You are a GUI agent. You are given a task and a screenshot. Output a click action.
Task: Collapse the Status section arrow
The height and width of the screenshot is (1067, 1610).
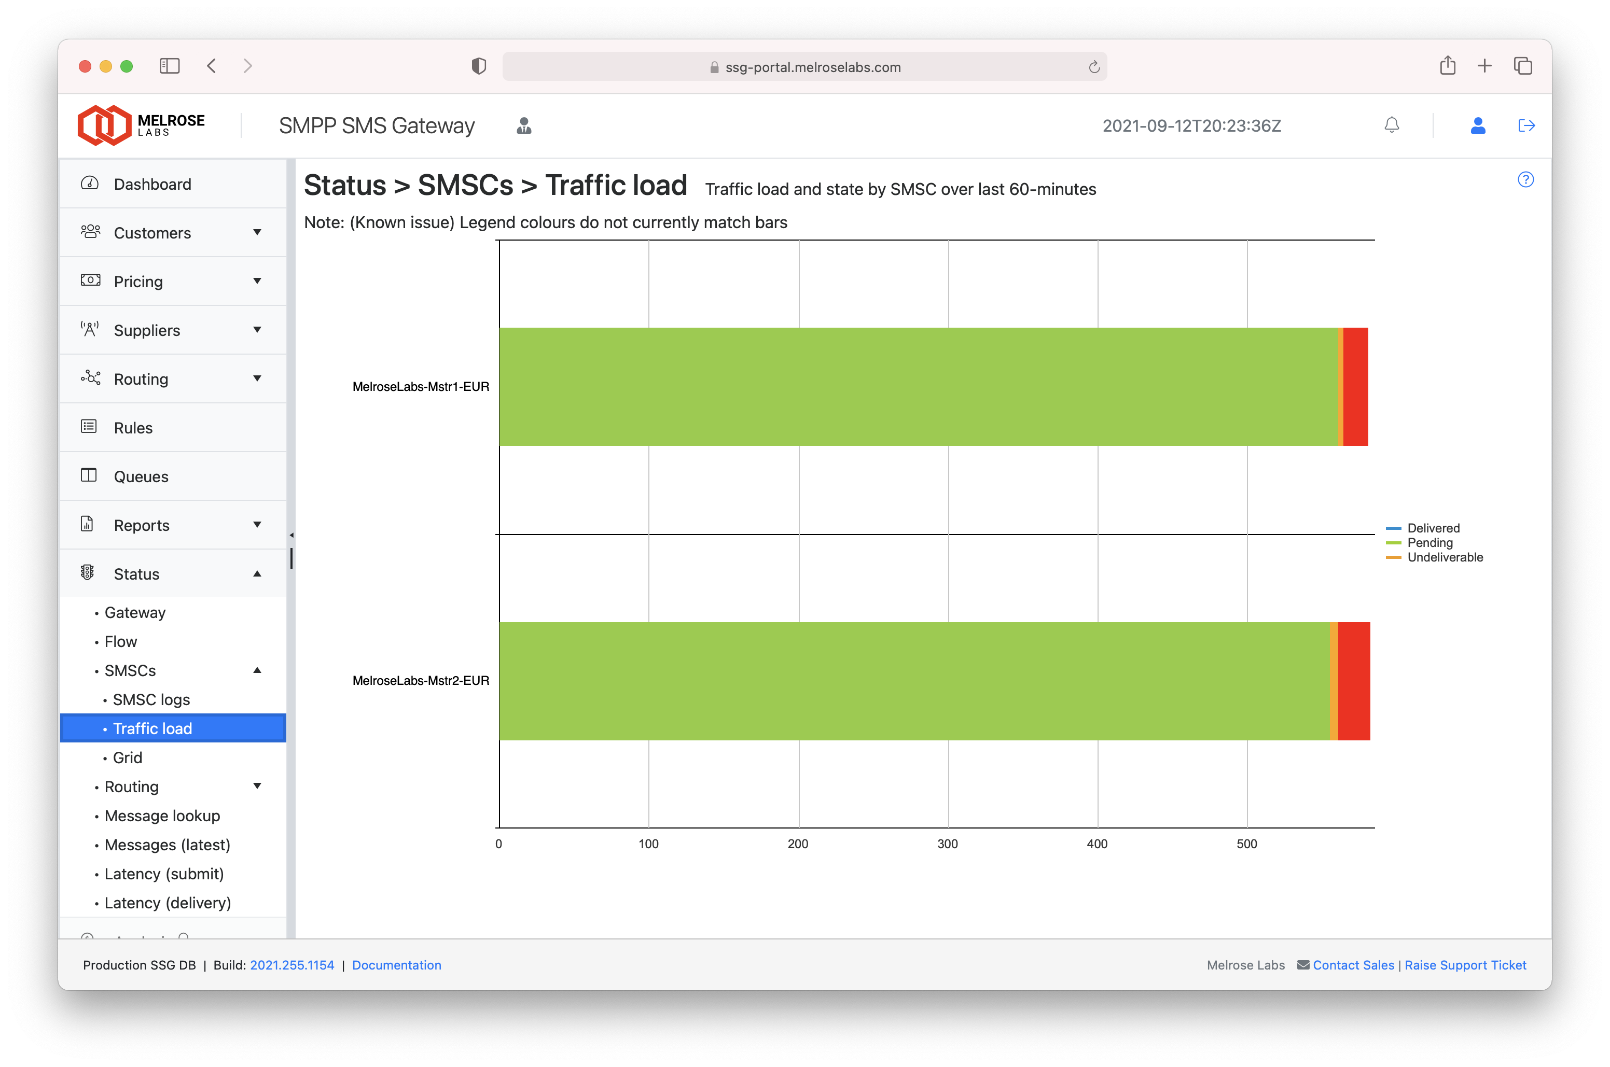[x=257, y=573]
